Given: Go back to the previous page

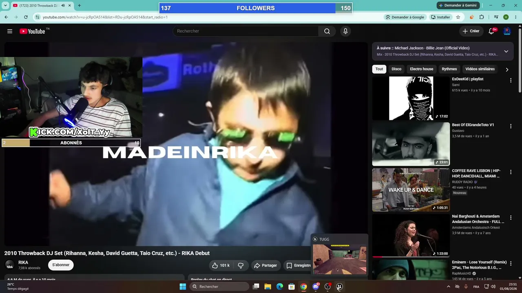Looking at the screenshot, I should coord(6,17).
